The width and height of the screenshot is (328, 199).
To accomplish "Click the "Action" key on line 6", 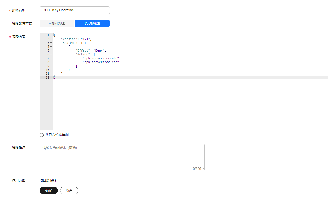I will [x=83, y=54].
